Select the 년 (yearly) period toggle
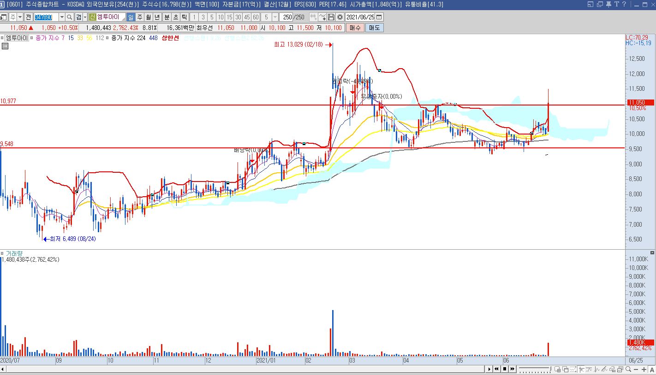Image resolution: width=656 pixels, height=375 pixels. click(x=157, y=17)
